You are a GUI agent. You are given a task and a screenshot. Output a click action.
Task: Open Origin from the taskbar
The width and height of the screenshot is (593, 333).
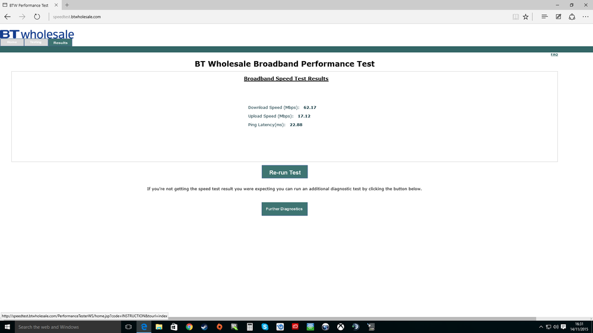(220, 327)
